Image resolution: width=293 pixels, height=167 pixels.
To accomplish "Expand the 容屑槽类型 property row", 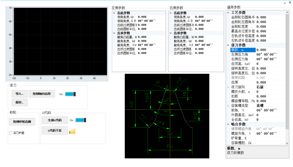I will [x=228, y=105].
